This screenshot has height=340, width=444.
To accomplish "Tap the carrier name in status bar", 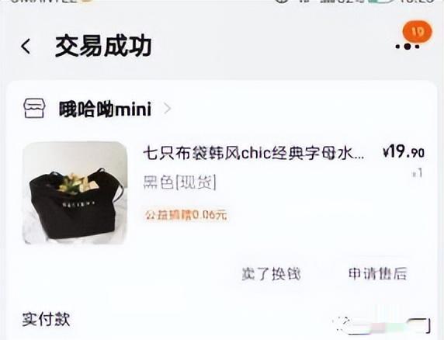I will (x=44, y=1).
